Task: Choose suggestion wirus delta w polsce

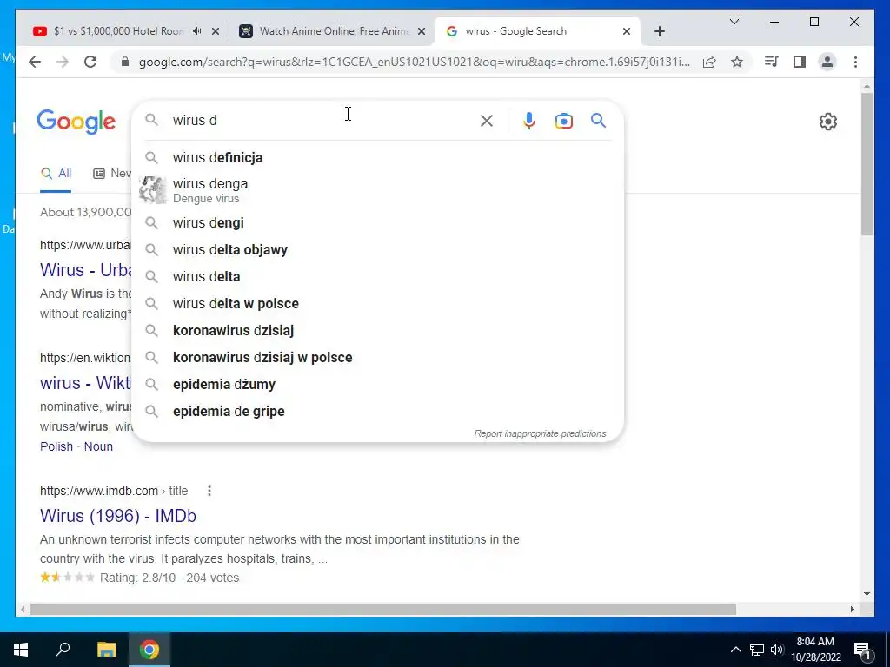Action: coord(377,303)
